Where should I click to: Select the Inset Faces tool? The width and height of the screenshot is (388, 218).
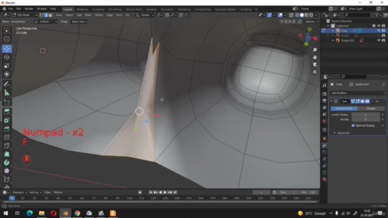click(7, 121)
